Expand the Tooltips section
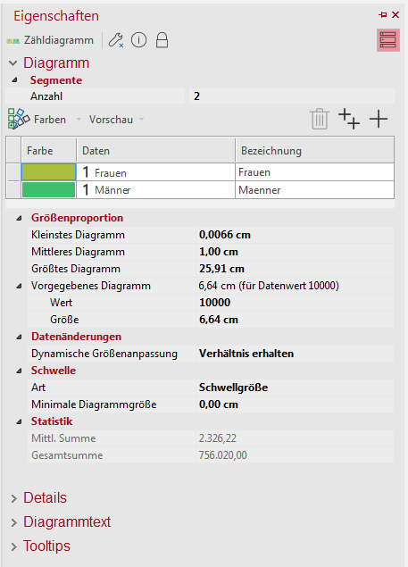408x567 pixels. 14,546
